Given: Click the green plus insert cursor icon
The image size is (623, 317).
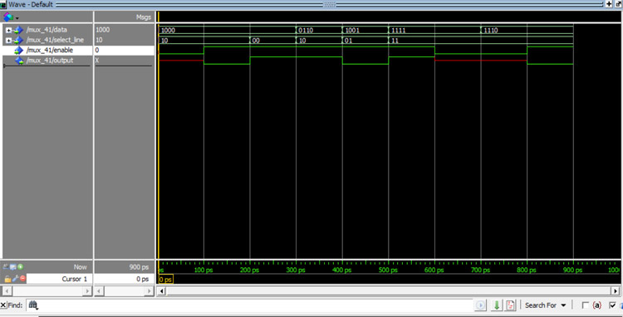Looking at the screenshot, I should 20,267.
